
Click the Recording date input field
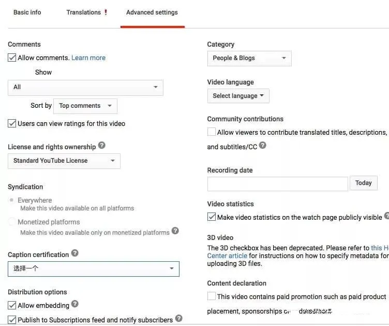tap(277, 183)
